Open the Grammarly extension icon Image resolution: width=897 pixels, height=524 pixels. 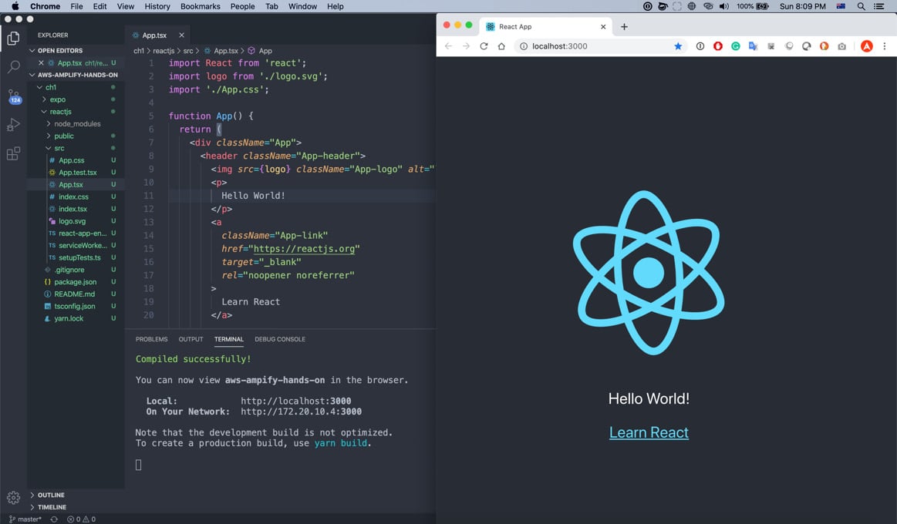coord(736,46)
